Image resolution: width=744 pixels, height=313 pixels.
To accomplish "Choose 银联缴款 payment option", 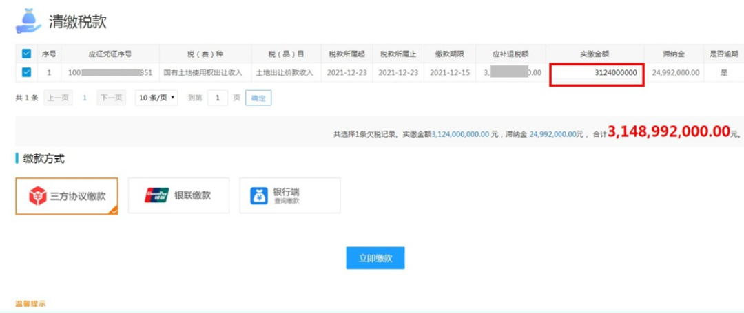I will click(x=179, y=195).
